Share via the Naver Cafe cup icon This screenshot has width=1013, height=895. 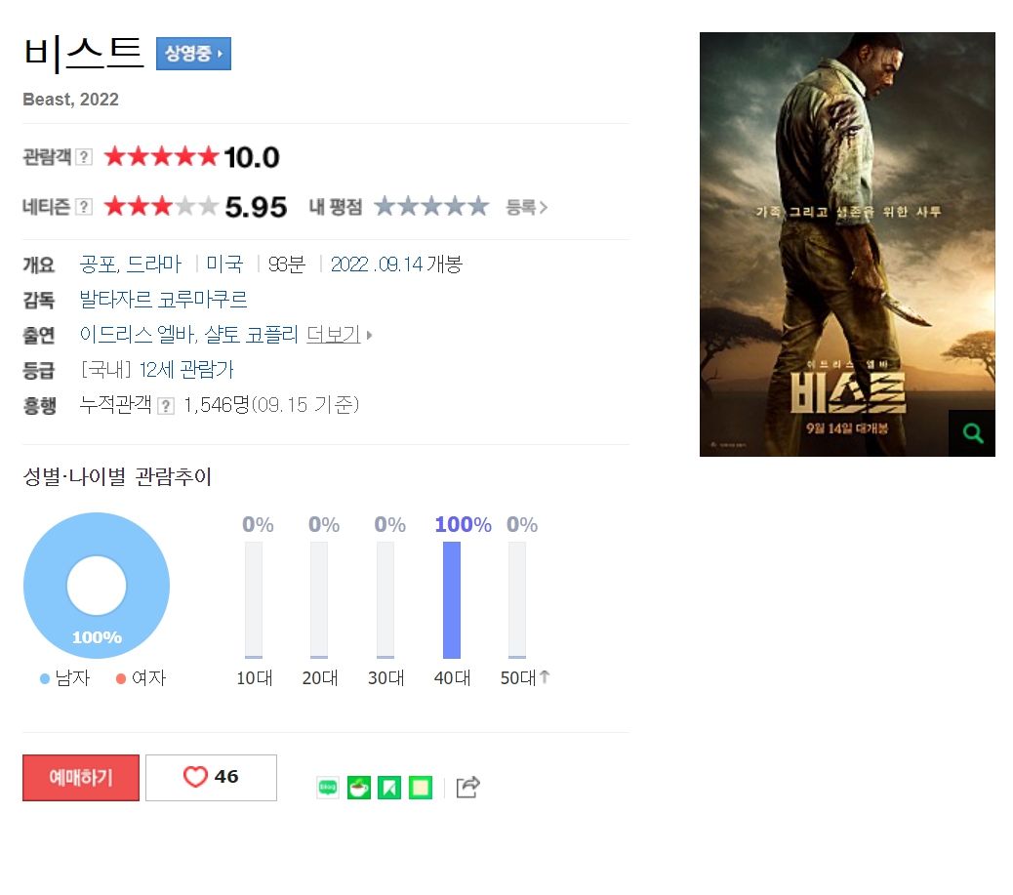coord(359,787)
